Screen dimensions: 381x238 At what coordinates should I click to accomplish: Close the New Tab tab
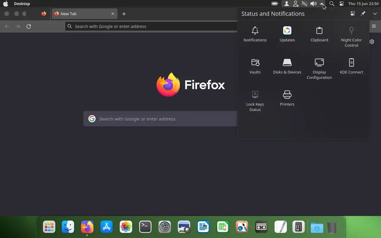(113, 14)
